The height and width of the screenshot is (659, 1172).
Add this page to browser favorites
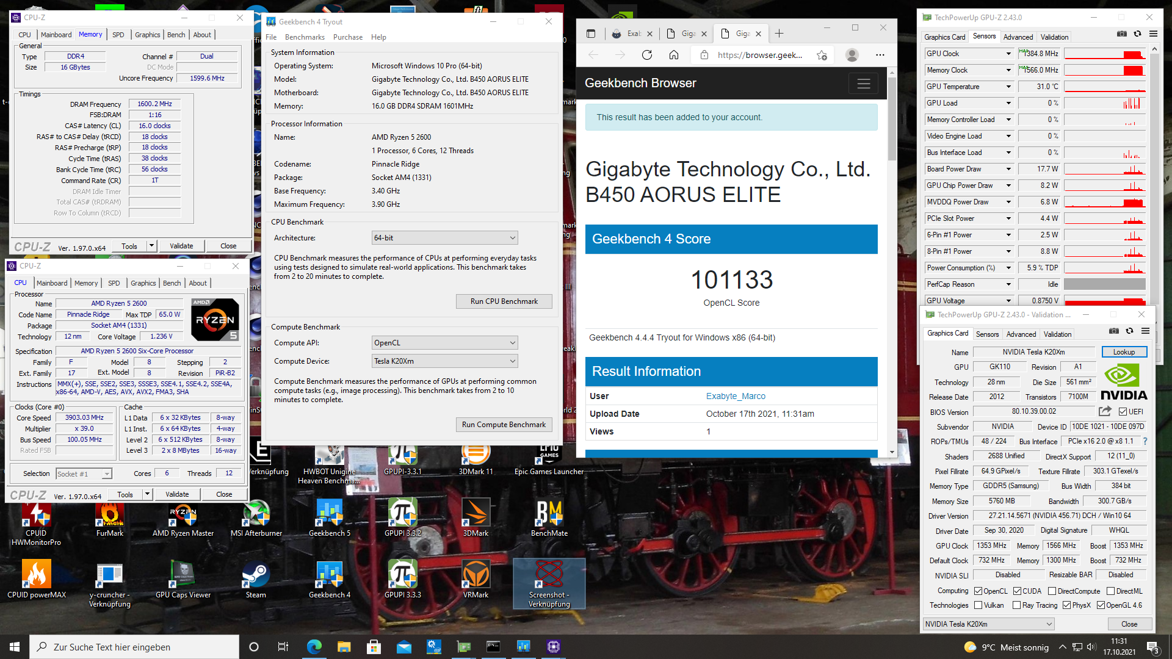tap(822, 55)
